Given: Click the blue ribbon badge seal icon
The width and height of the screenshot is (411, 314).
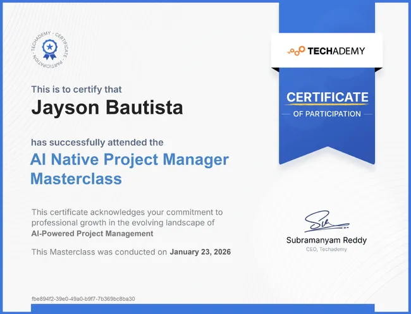Looking at the screenshot, I should [49, 49].
